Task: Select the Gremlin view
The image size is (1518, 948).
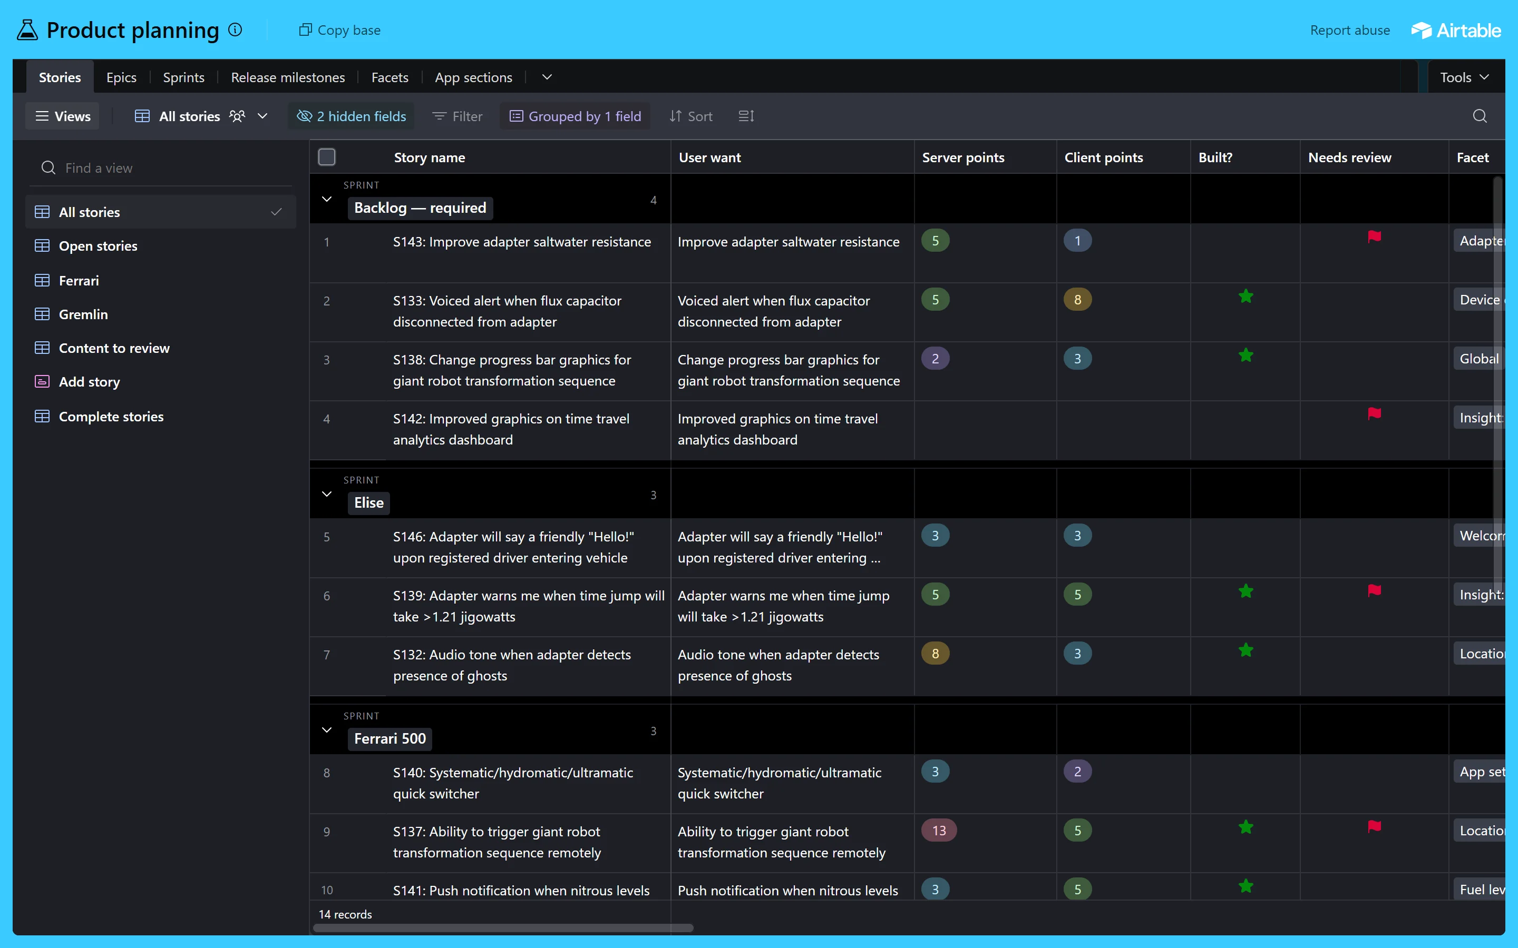Action: click(161, 314)
